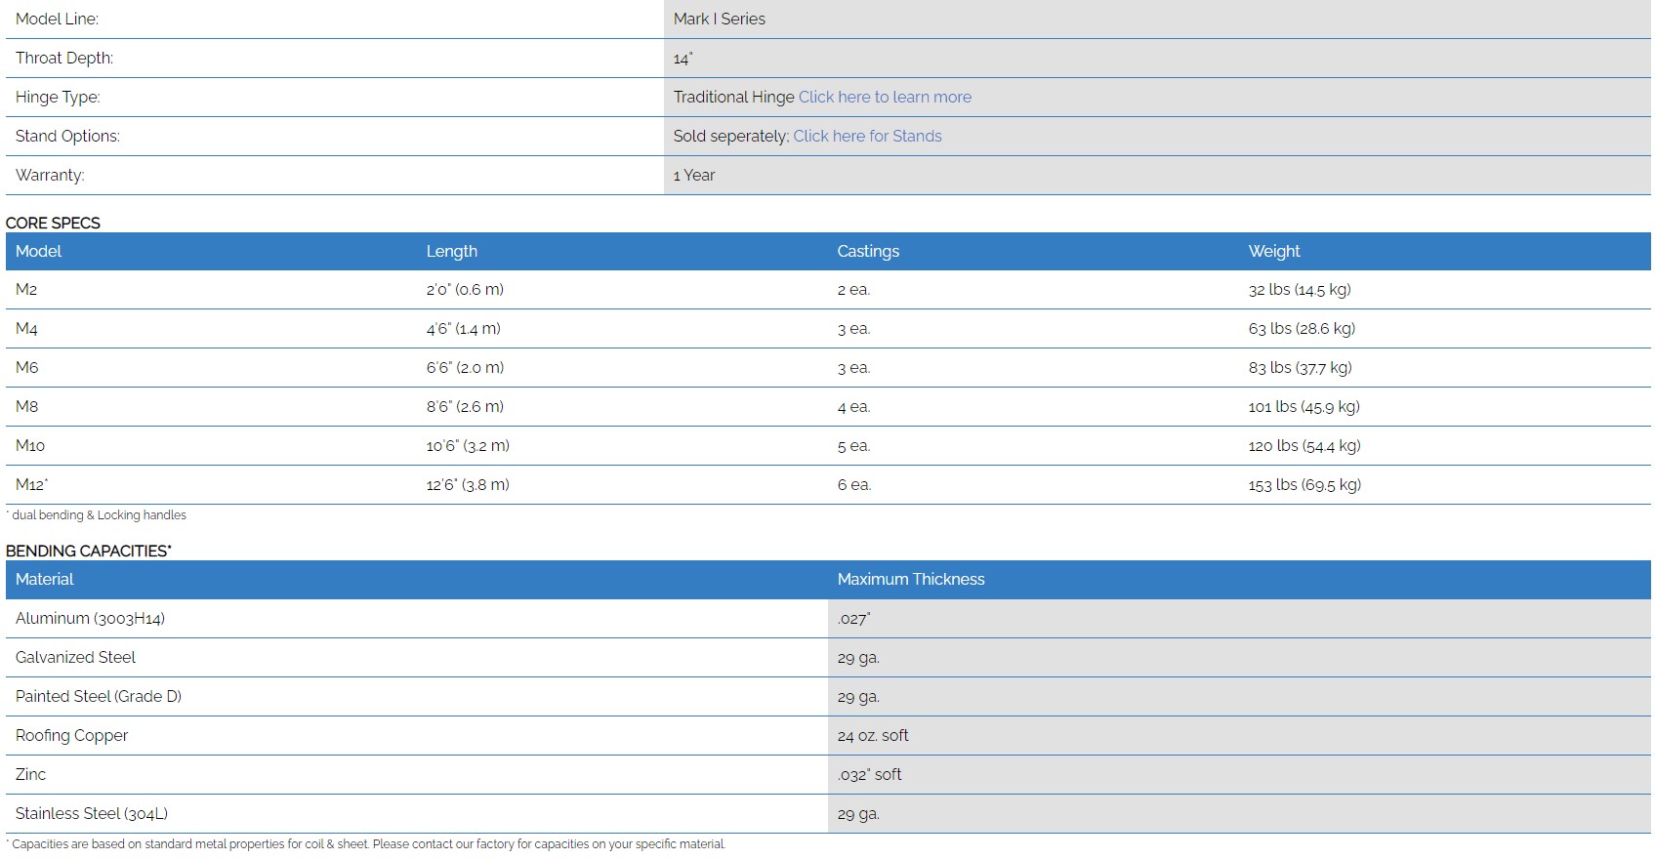Viewport: 1655px width, 859px height.
Task: Select the 'Mark I Series' model line value
Action: (720, 19)
